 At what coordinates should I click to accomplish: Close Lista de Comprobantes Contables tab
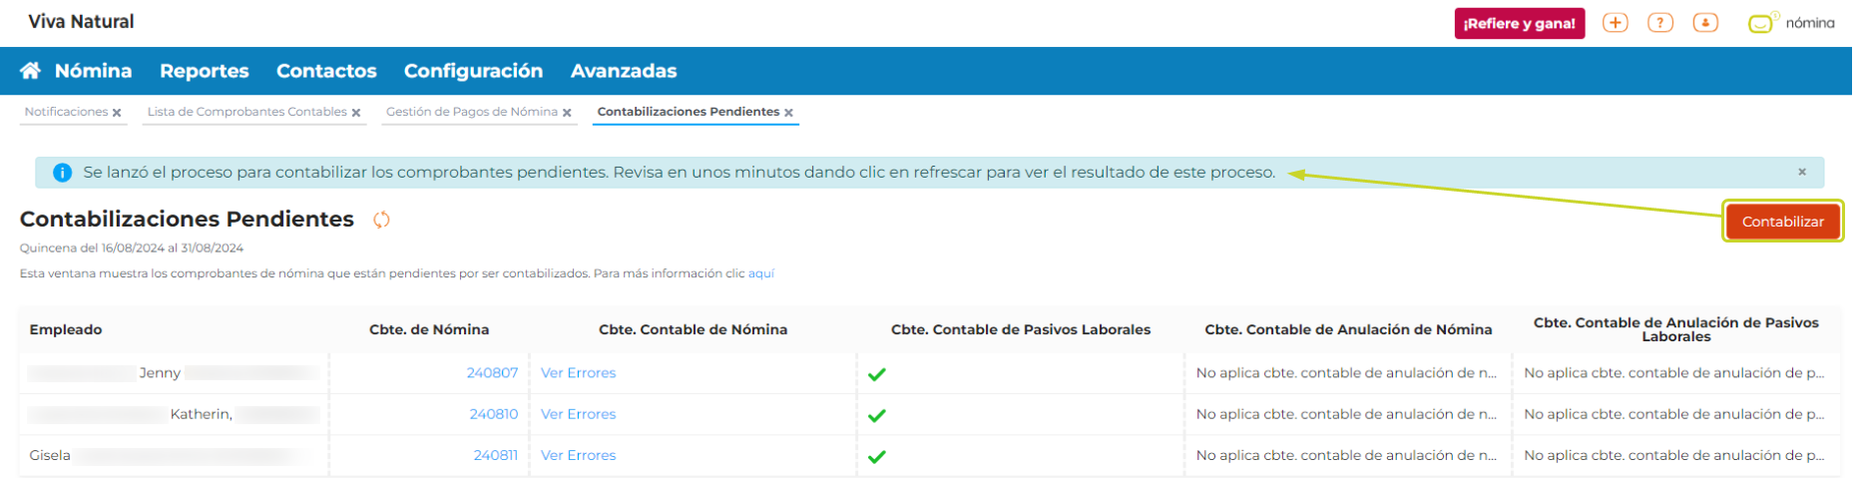[356, 113]
